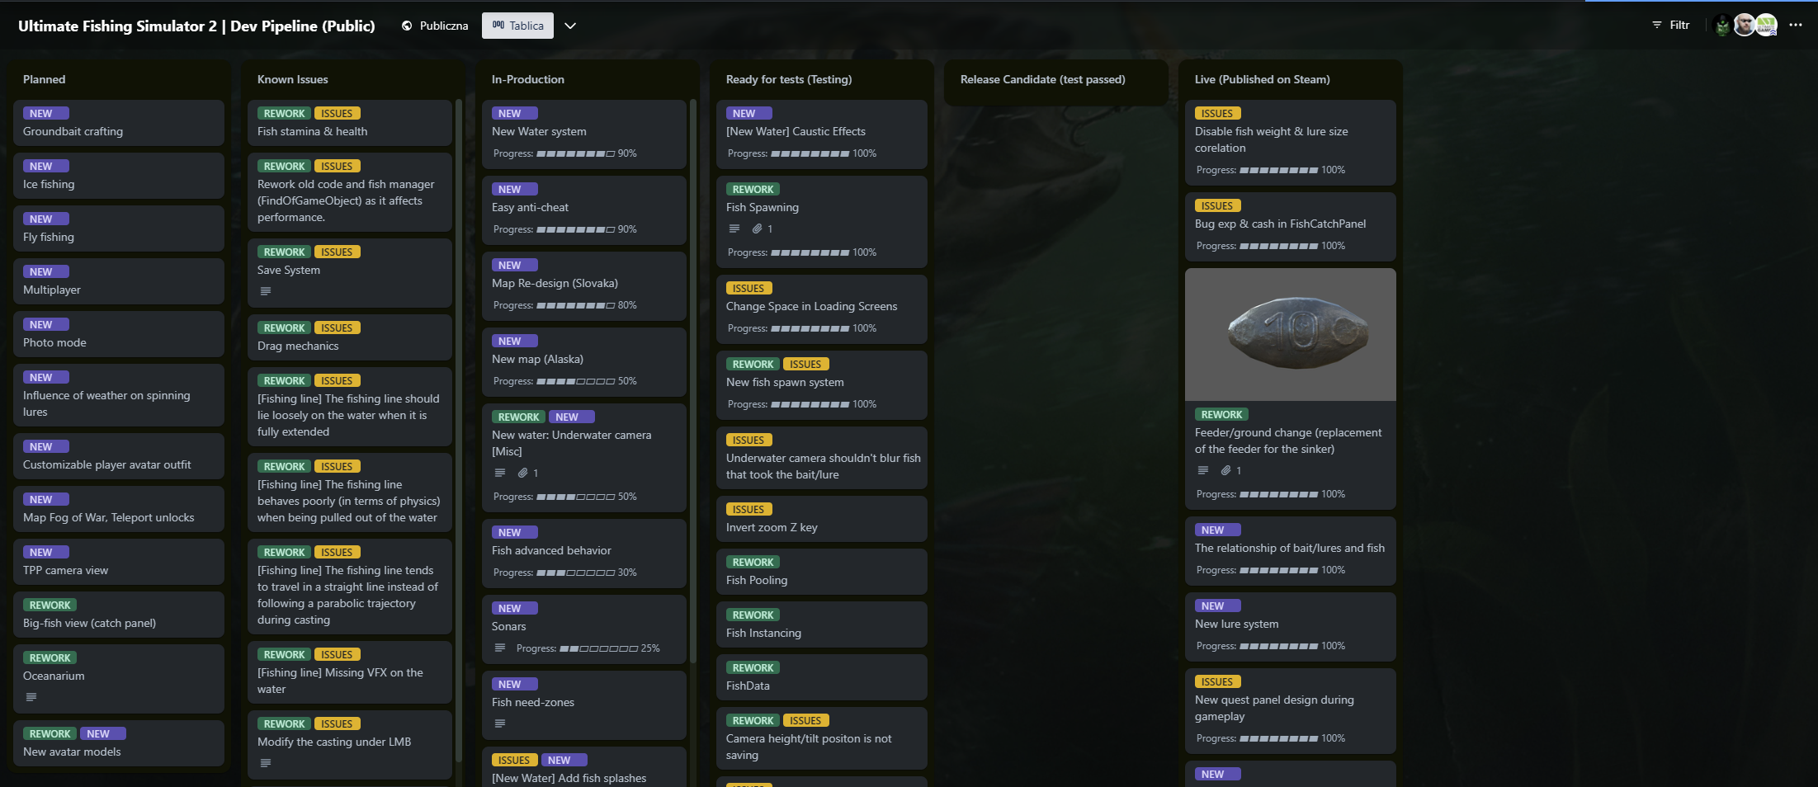This screenshot has height=787, width=1818.
Task: Click the first member avatar in header
Action: coord(1722,26)
